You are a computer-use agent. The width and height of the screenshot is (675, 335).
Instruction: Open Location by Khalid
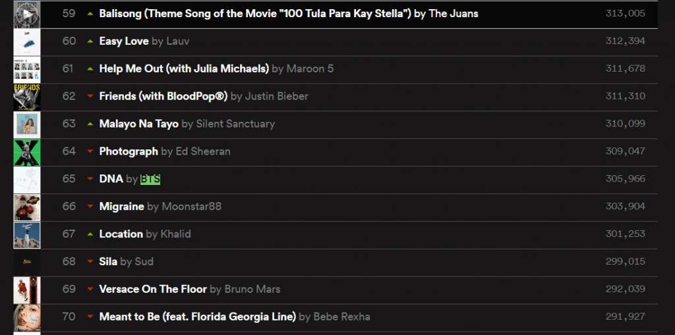point(121,234)
